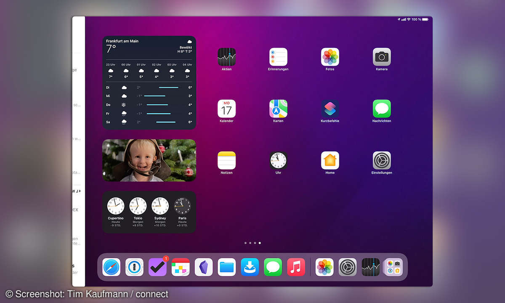Tap the '04 Uhr' hourly forecast
The width and height of the screenshot is (505, 303).
tap(187, 71)
